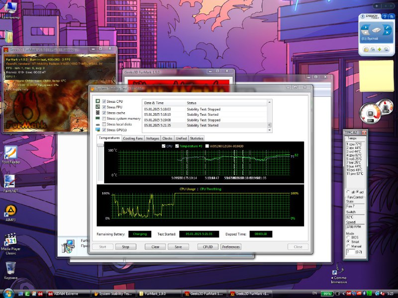The image size is (398, 298).
Task: Click the CPUID button
Action: 208,247
